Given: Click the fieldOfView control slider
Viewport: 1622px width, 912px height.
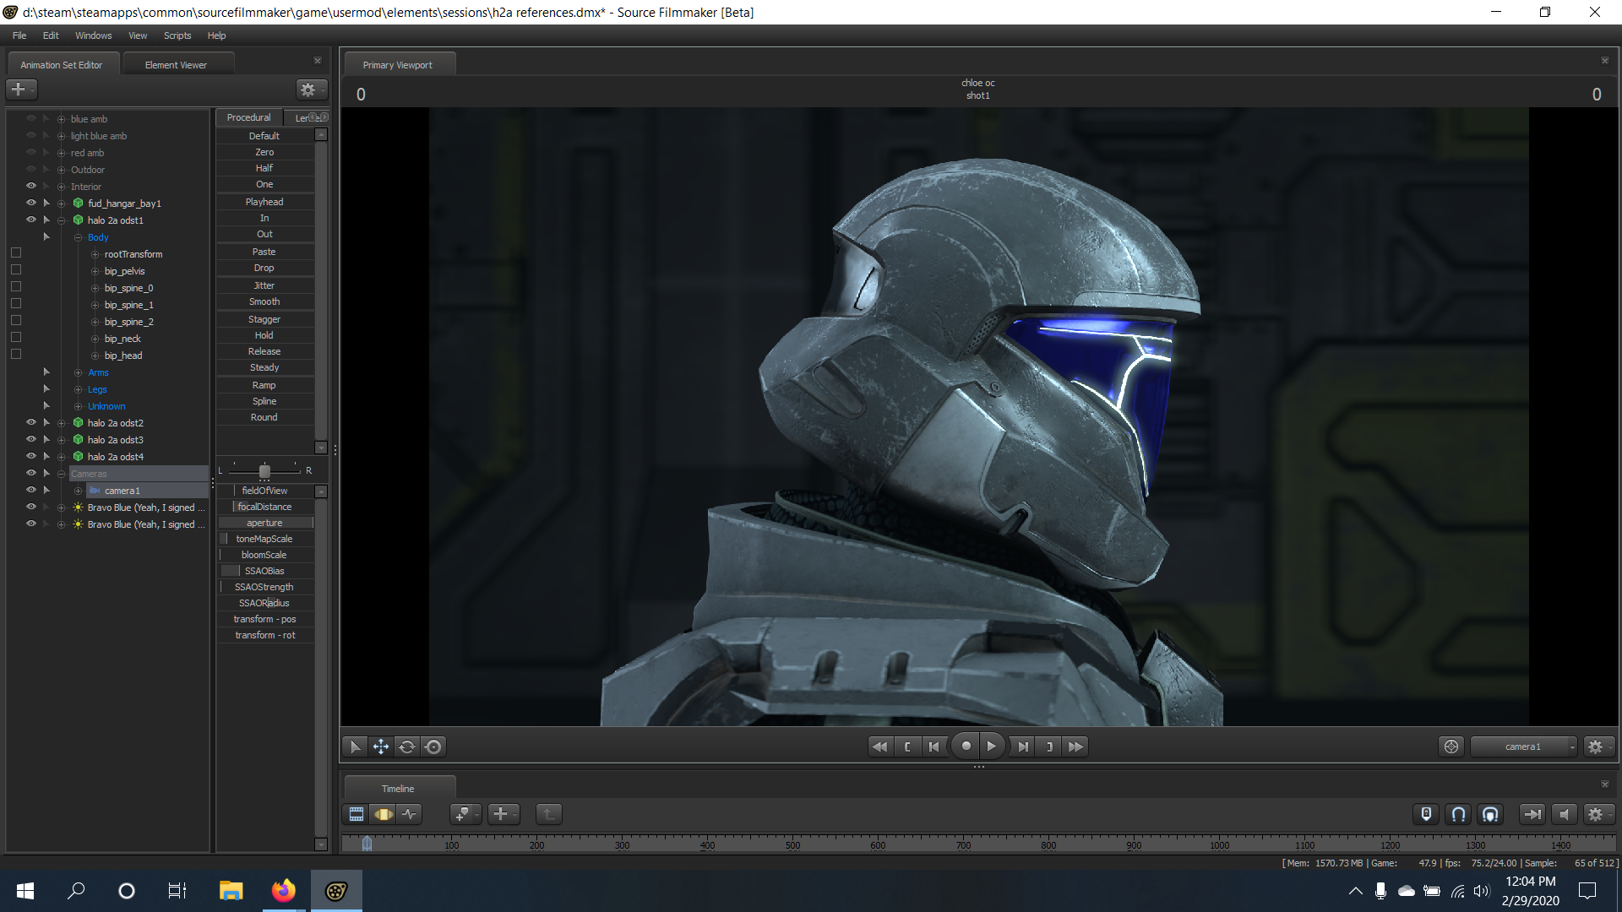Looking at the screenshot, I should tap(264, 491).
